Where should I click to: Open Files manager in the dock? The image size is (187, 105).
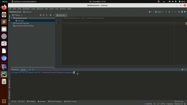[x=4, y=29]
